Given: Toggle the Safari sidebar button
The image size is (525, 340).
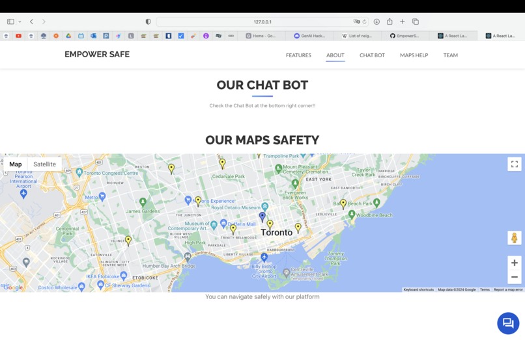Looking at the screenshot, I should [x=10, y=21].
